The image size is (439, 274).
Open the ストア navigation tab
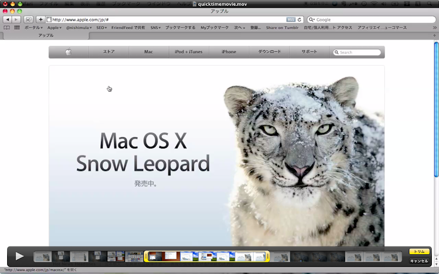109,52
